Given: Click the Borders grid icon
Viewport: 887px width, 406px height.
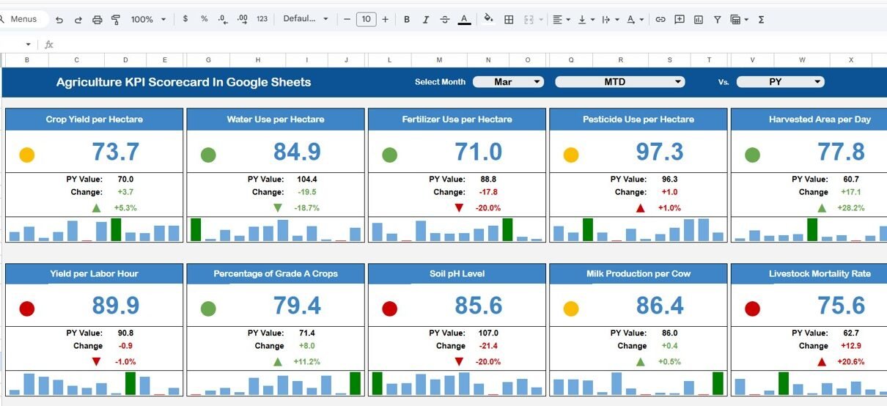Looking at the screenshot, I should point(509,20).
